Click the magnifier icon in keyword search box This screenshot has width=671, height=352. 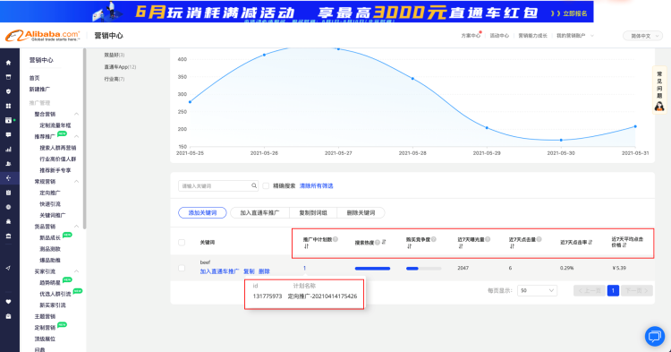coord(254,185)
